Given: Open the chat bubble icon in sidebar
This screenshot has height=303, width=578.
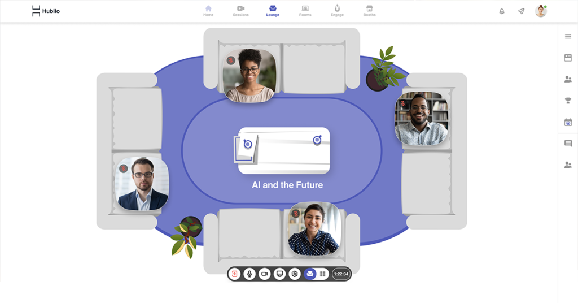Looking at the screenshot, I should (x=568, y=144).
